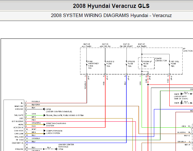Screen dimensions: 193x151
Task: Click the "ALT-L" pin label
Action: tap(21, 125)
